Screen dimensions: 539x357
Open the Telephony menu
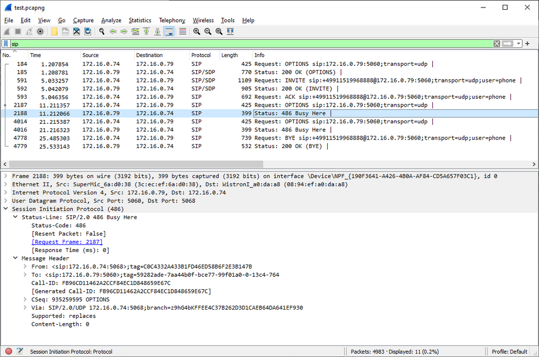tap(172, 20)
